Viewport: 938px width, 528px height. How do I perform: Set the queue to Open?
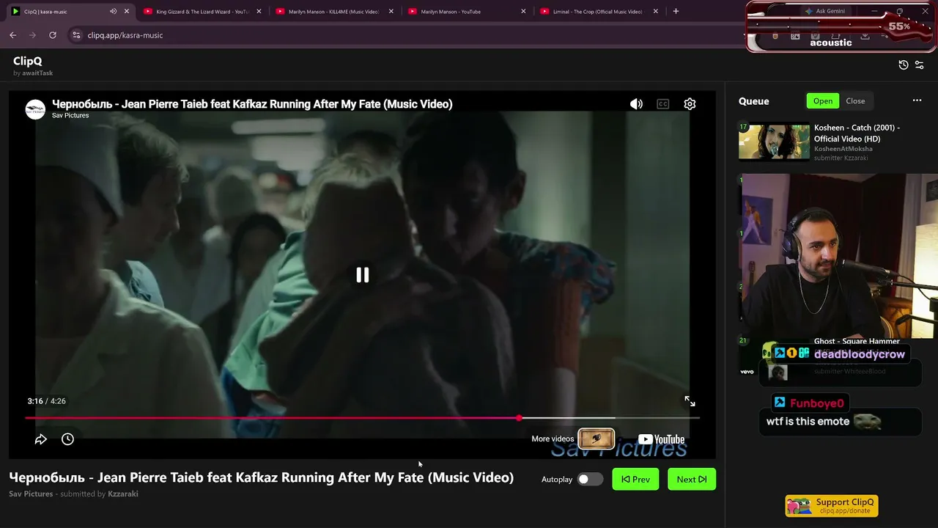[x=823, y=101]
